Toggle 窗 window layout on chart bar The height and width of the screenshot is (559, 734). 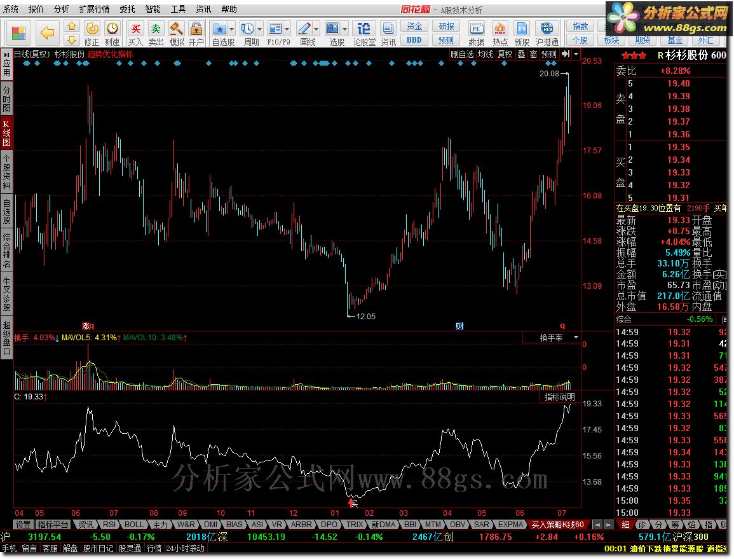[533, 54]
